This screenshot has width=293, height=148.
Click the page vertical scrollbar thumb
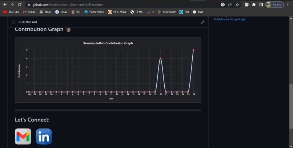pos(291,106)
